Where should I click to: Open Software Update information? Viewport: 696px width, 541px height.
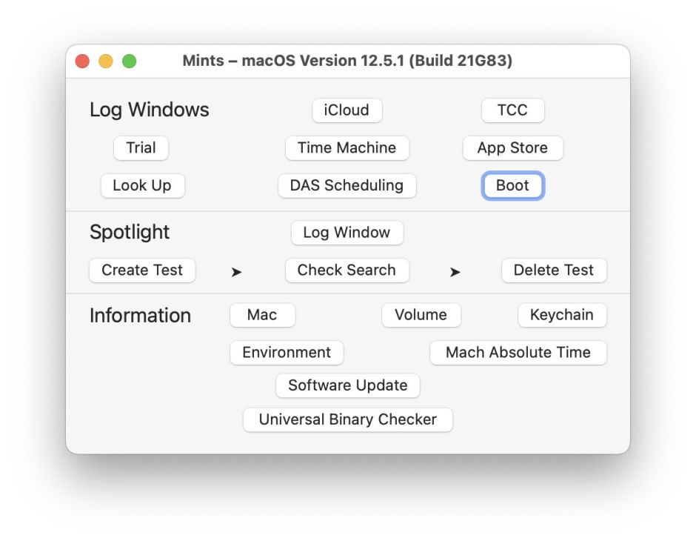(347, 385)
